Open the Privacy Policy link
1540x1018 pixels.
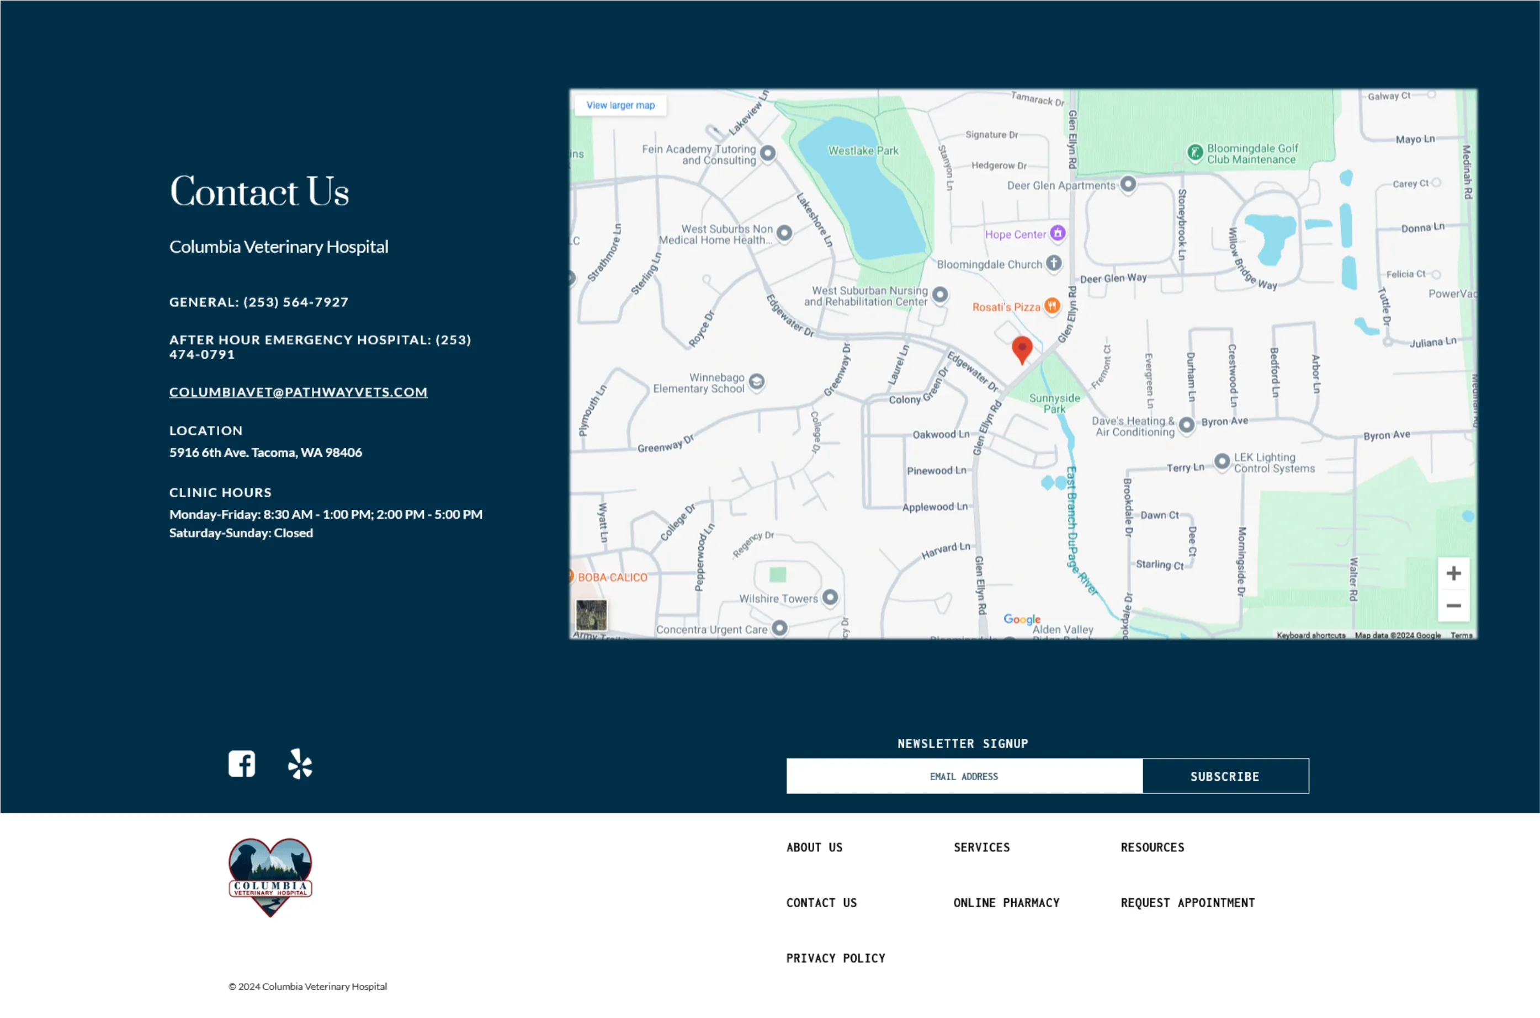coord(835,958)
